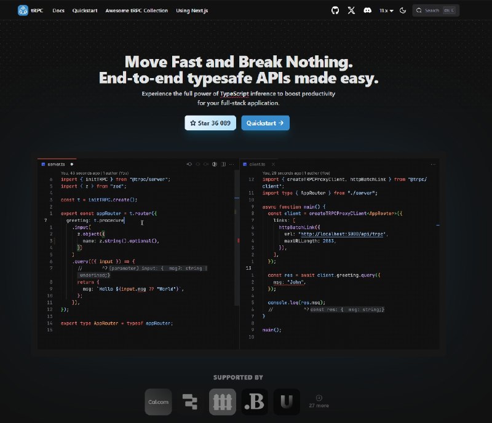Viewport: 492px width, 423px height.
Task: Click the circled icon in server.ts toolbar
Action: click(x=215, y=164)
